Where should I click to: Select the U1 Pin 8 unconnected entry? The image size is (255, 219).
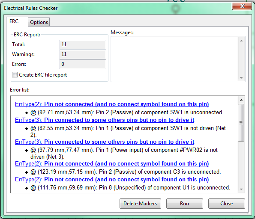pos(130,187)
